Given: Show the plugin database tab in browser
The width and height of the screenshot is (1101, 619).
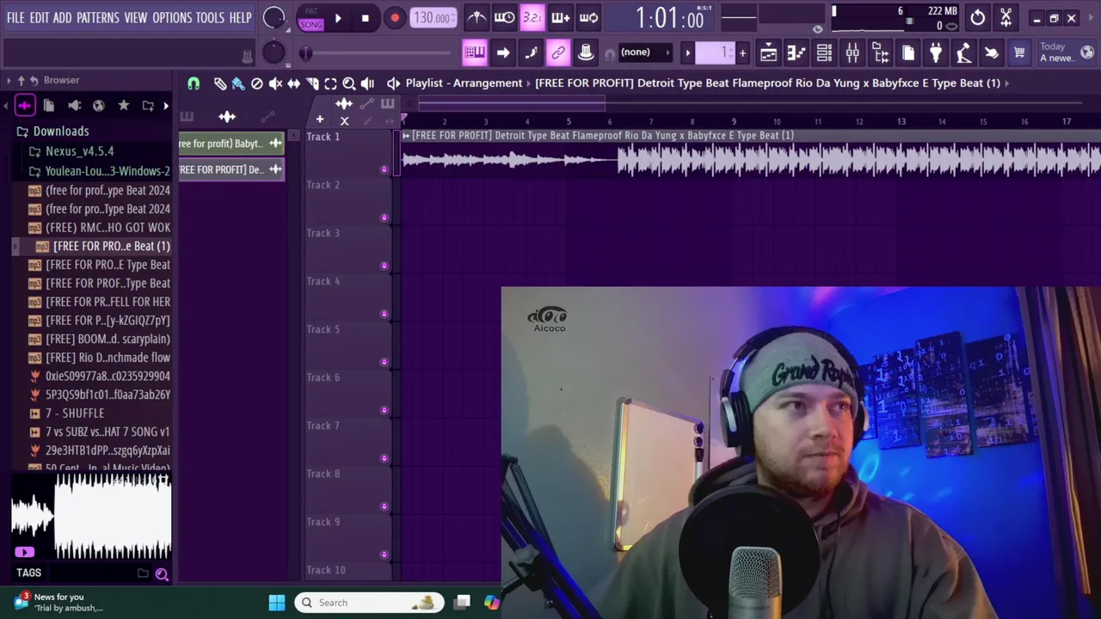Looking at the screenshot, I should tap(74, 106).
